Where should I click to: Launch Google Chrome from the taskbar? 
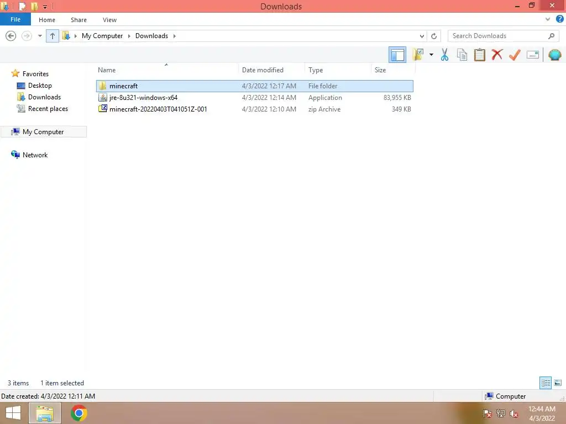click(x=78, y=413)
